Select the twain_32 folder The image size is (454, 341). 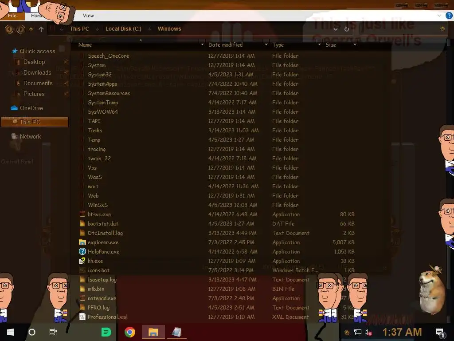click(99, 159)
